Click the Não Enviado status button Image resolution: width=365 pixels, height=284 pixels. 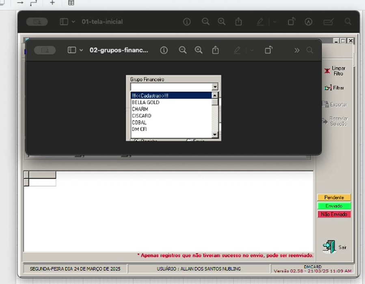334,214
